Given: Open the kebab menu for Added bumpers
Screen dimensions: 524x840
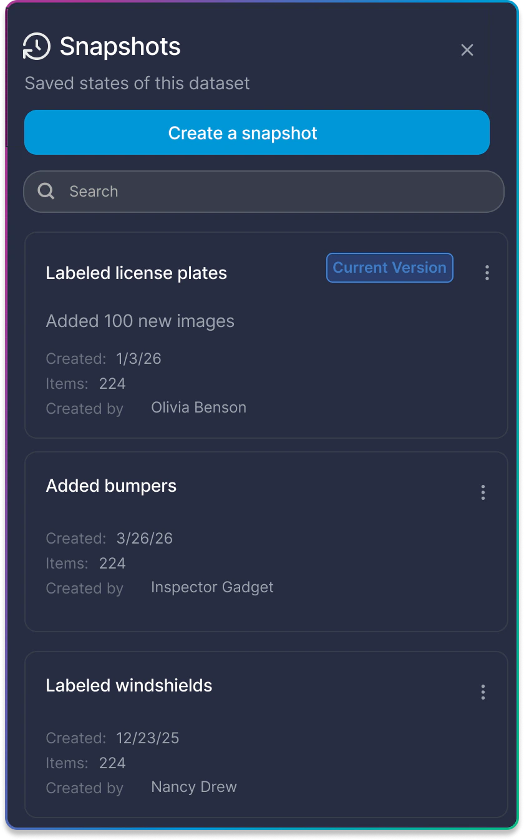Looking at the screenshot, I should pyautogui.click(x=483, y=492).
